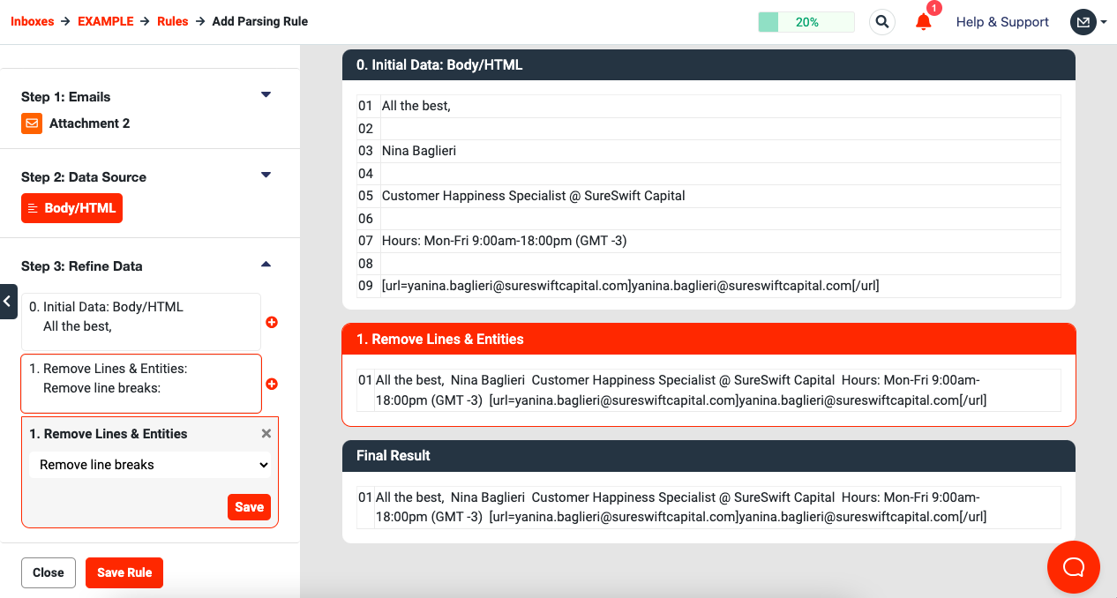Expand the Step 2: Data Source section

pos(266,176)
